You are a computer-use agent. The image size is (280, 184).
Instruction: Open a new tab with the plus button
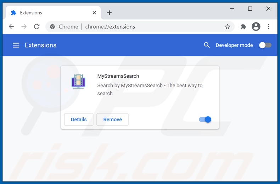[109, 13]
